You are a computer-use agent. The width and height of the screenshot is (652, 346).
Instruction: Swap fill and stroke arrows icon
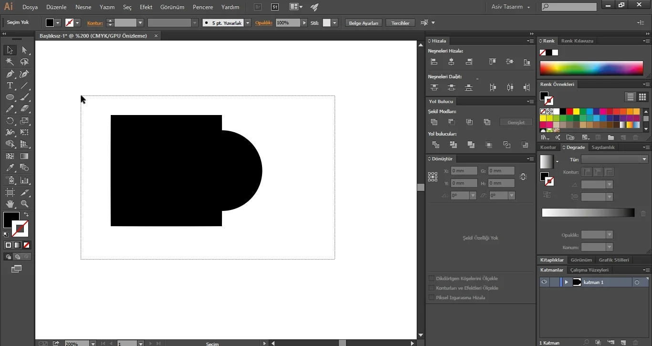26,215
